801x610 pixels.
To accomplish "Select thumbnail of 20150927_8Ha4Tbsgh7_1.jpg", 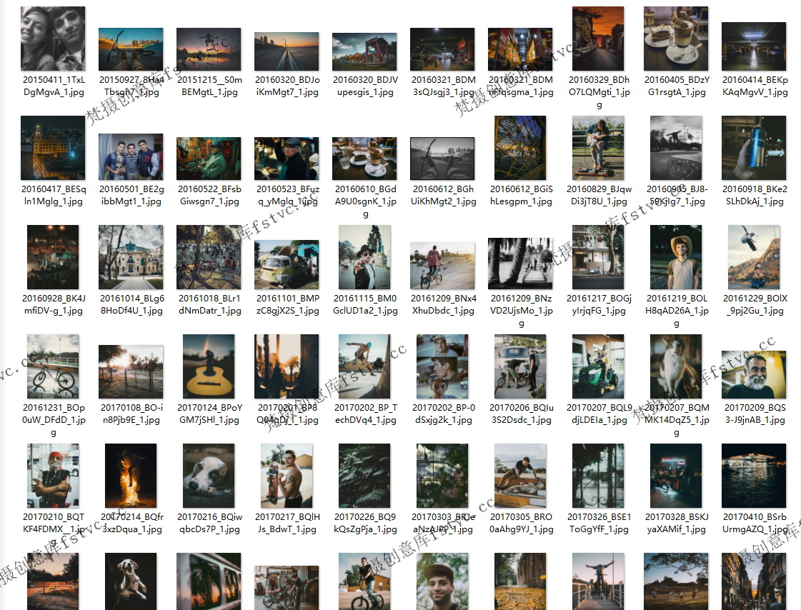I will coord(131,49).
